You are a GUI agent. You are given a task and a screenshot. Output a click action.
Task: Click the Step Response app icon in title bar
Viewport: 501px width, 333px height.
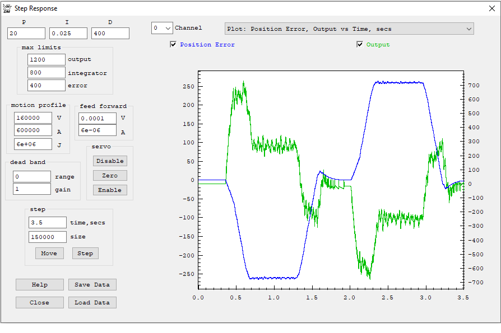(7, 8)
